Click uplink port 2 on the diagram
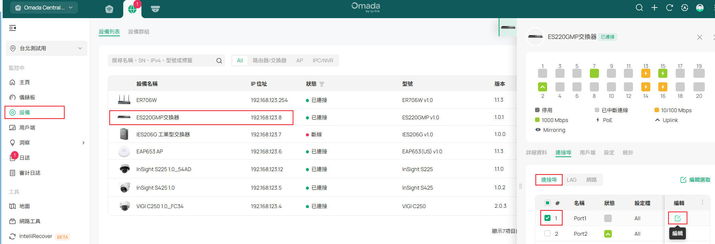The image size is (715, 244). pos(543,87)
